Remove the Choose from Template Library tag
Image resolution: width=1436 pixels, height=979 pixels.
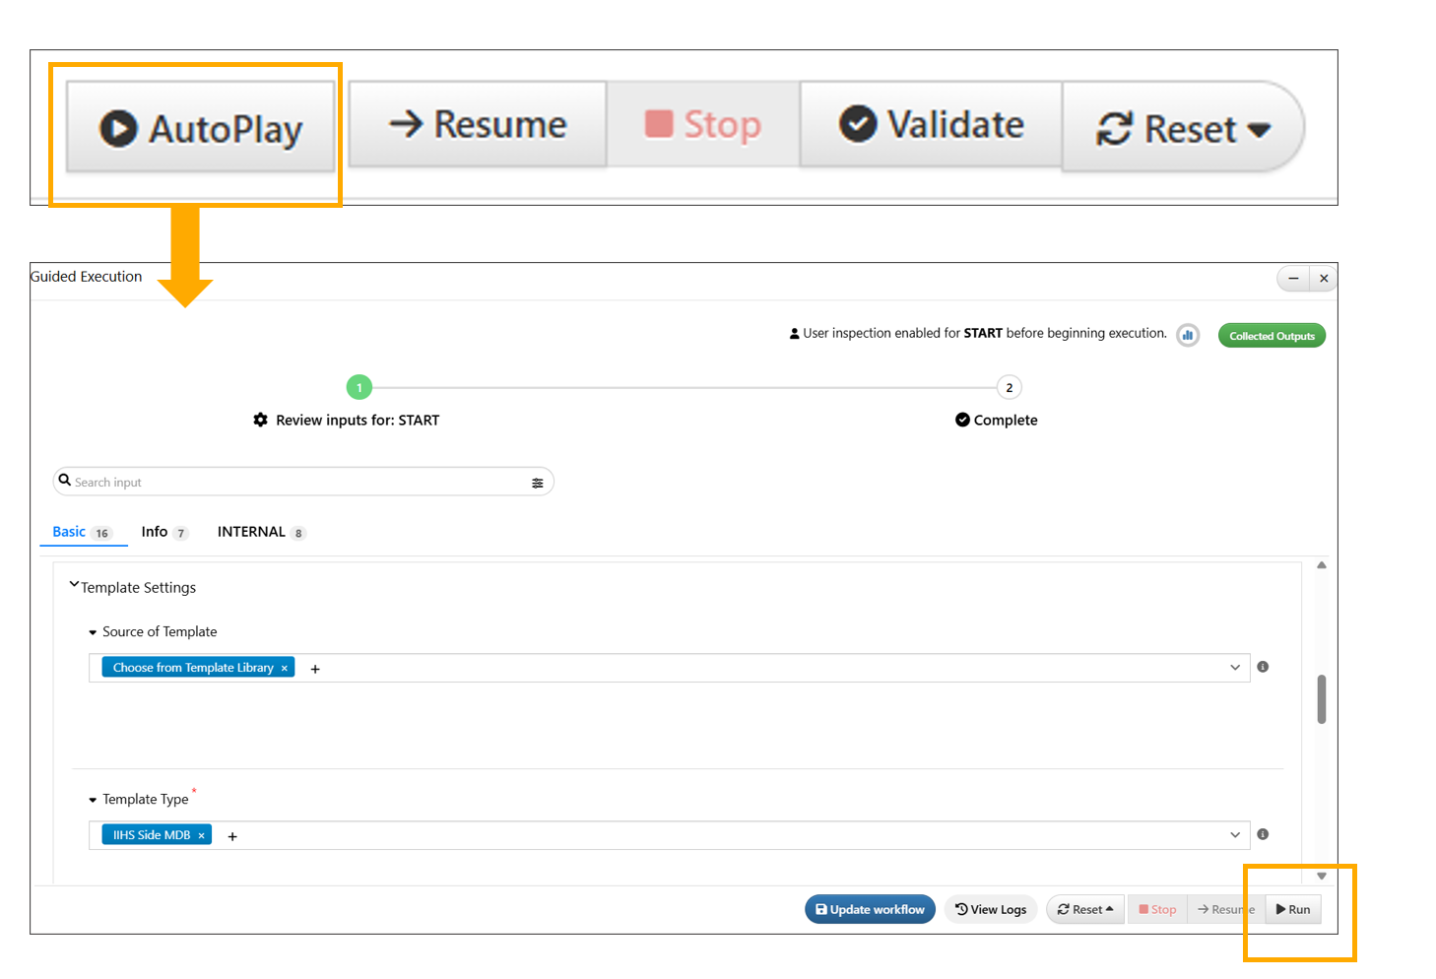point(285,668)
